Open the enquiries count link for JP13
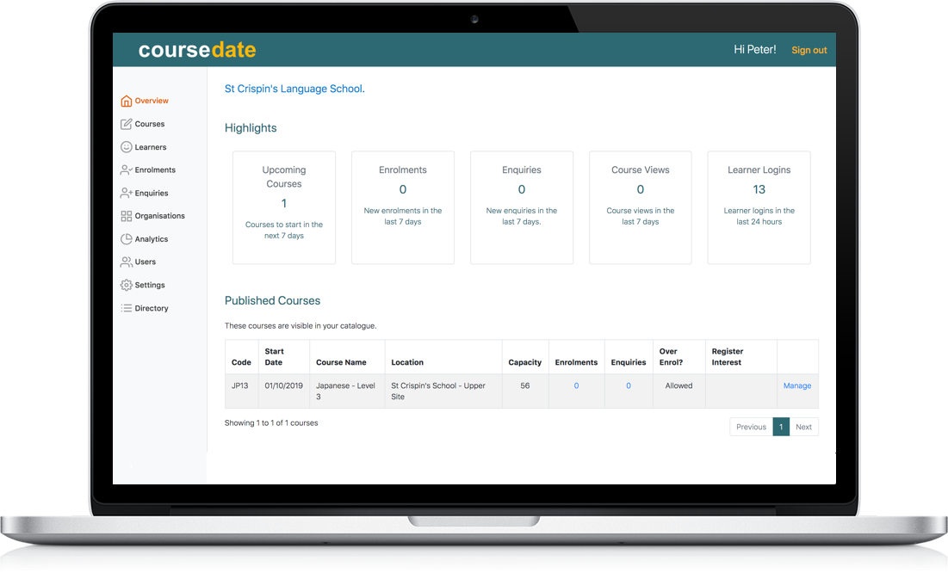The image size is (948, 573). click(628, 385)
